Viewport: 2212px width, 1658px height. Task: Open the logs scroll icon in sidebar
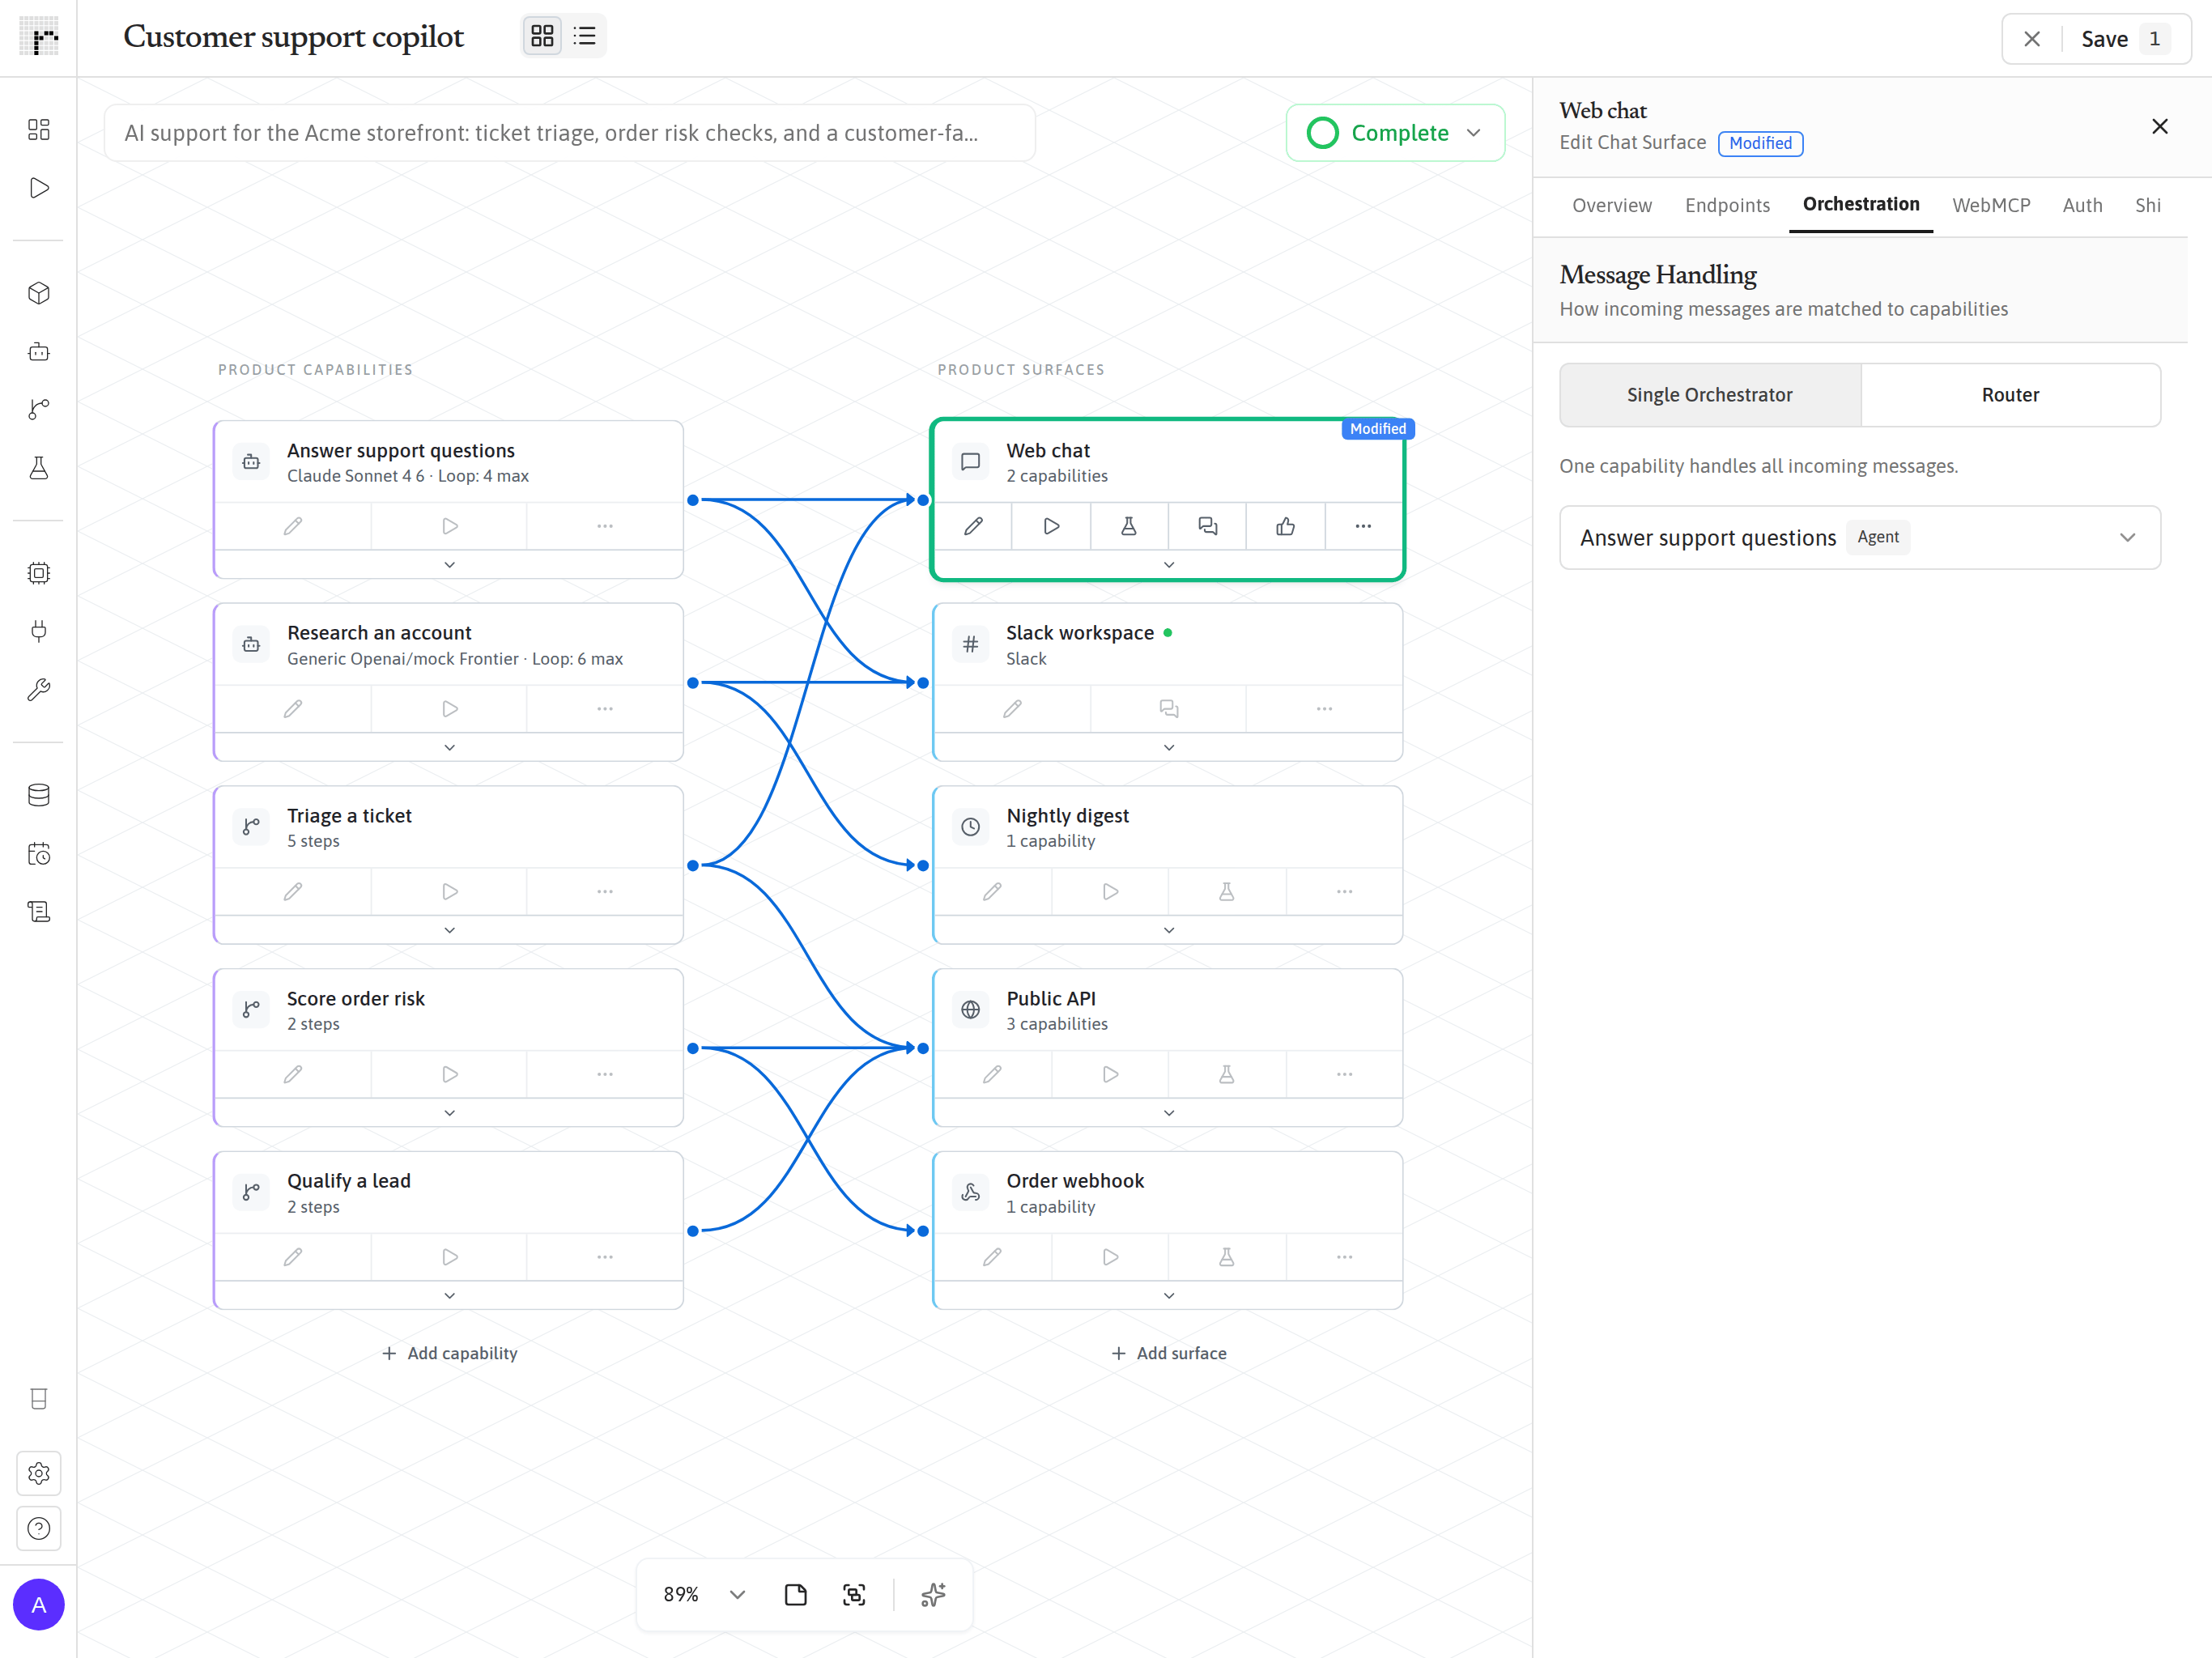39,912
